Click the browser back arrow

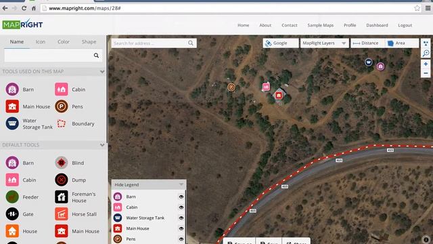(x=5, y=8)
